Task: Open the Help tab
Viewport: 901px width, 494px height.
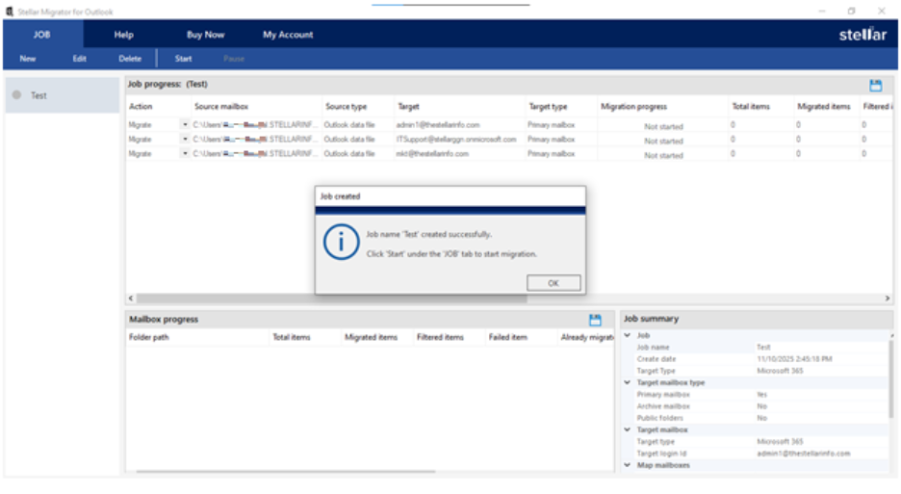Action: coord(123,35)
